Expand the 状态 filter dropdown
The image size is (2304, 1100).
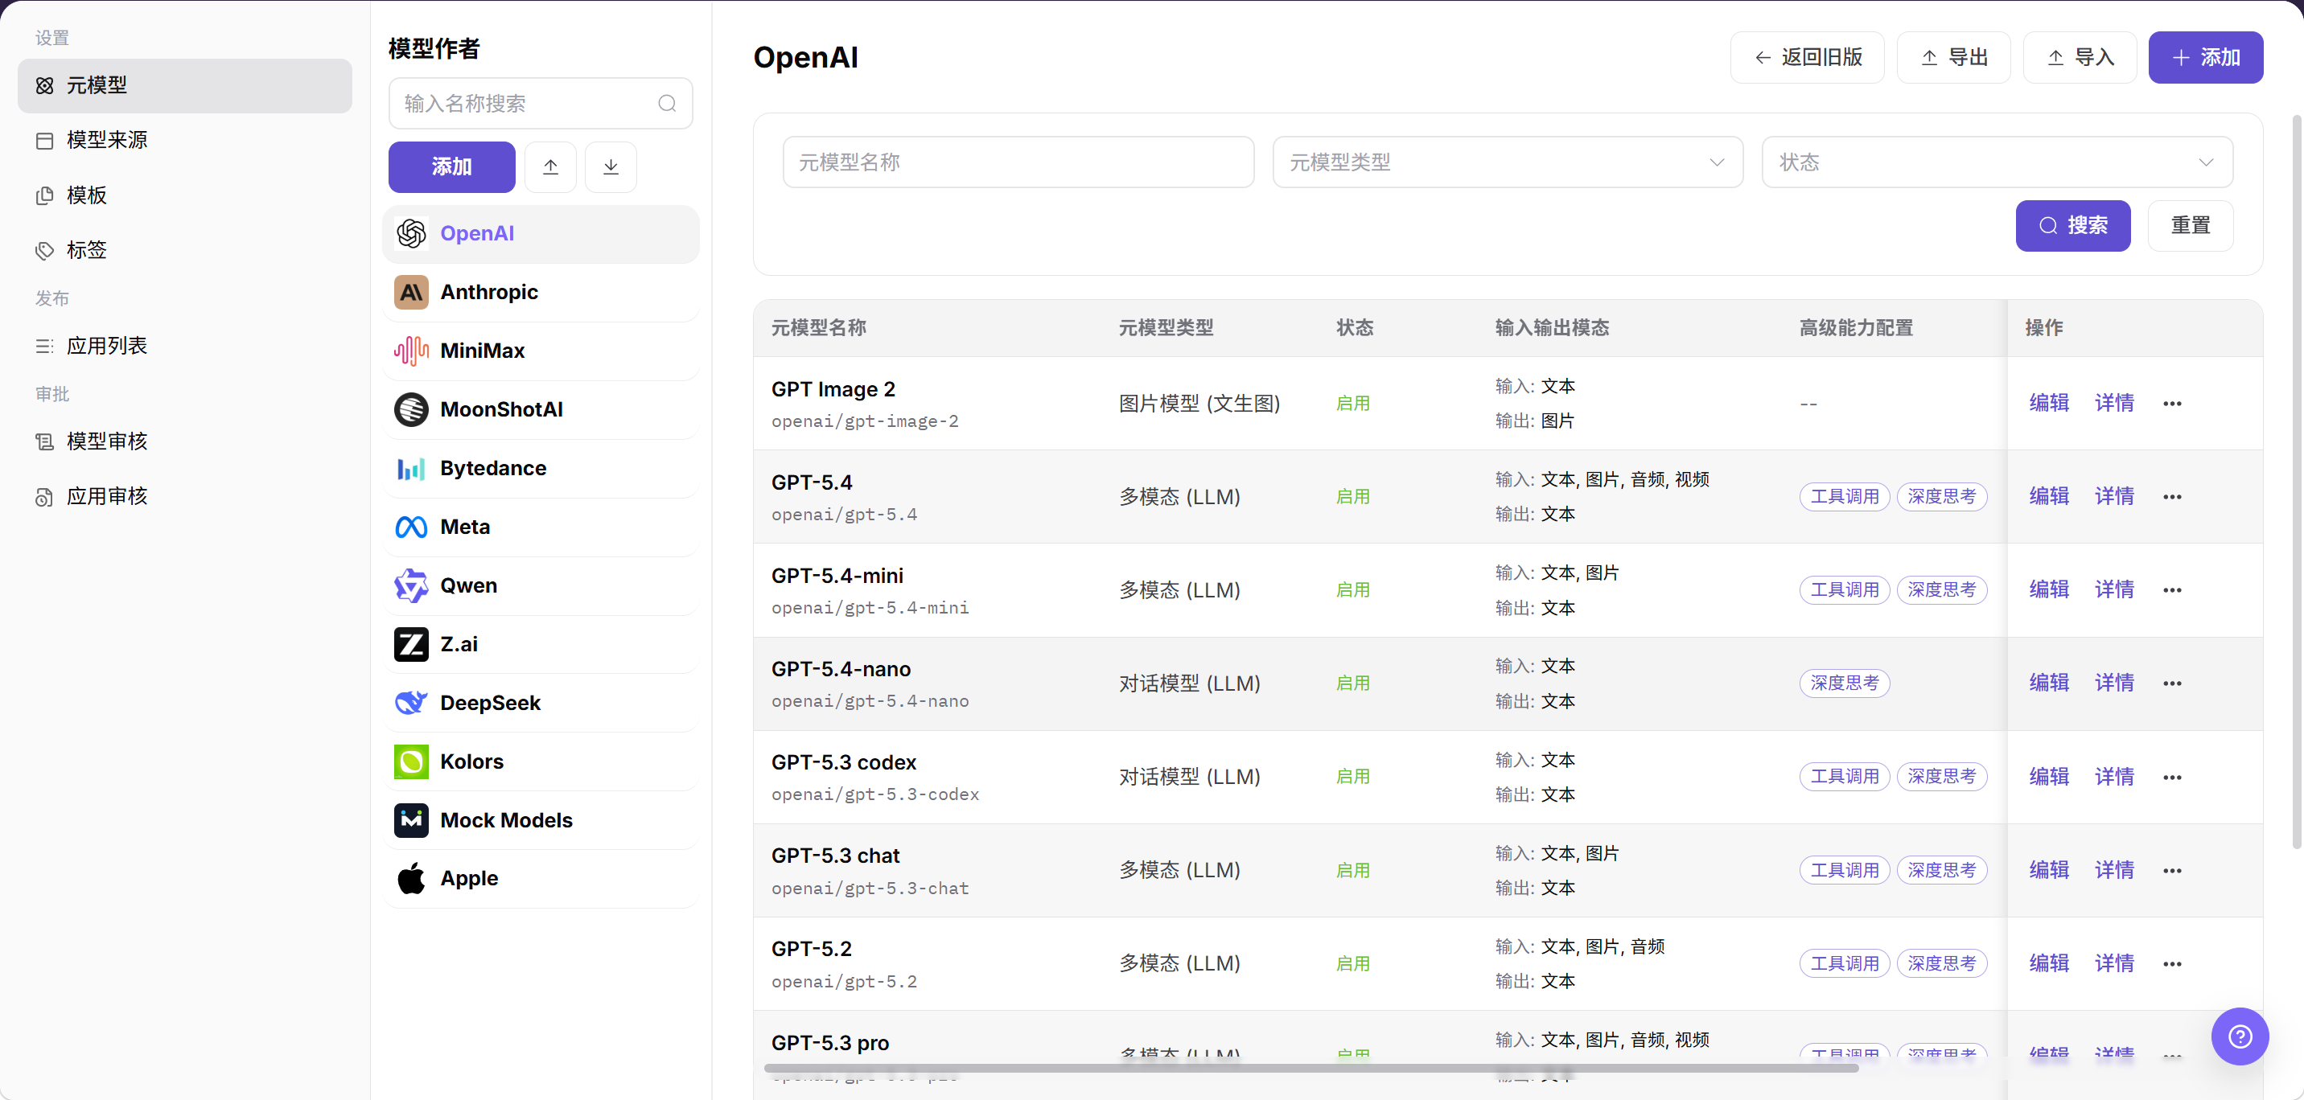click(x=1997, y=162)
